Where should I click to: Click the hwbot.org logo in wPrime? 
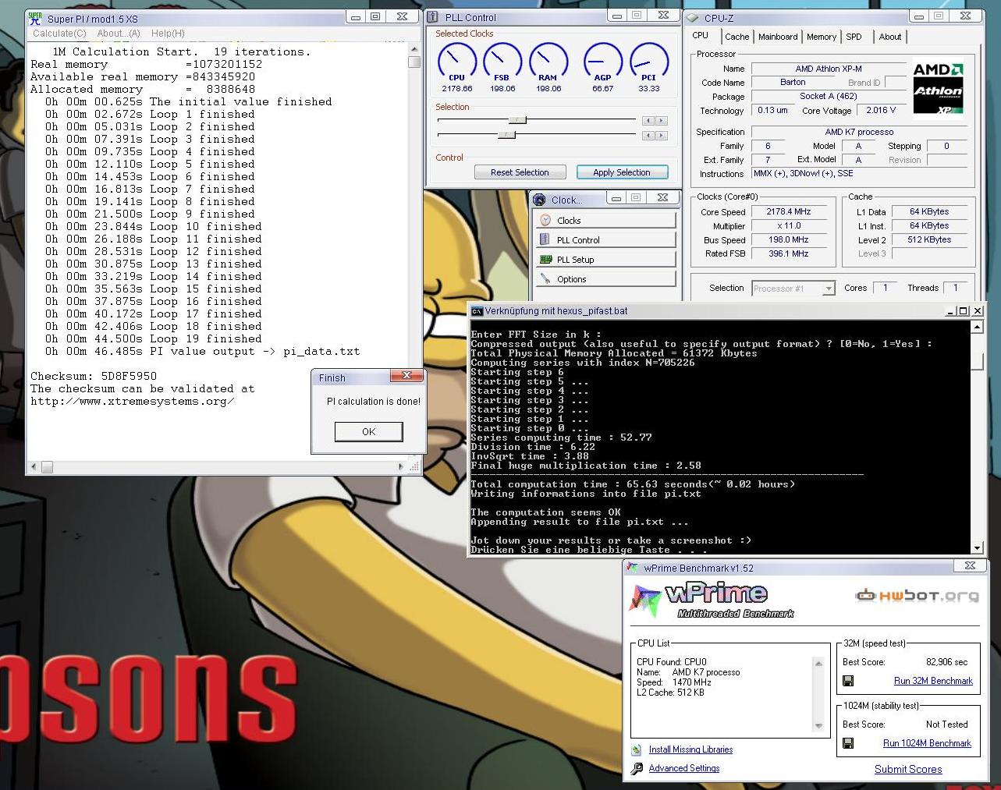coord(916,596)
